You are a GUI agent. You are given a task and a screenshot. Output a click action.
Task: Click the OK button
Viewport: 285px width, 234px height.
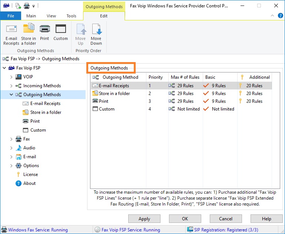(185, 219)
